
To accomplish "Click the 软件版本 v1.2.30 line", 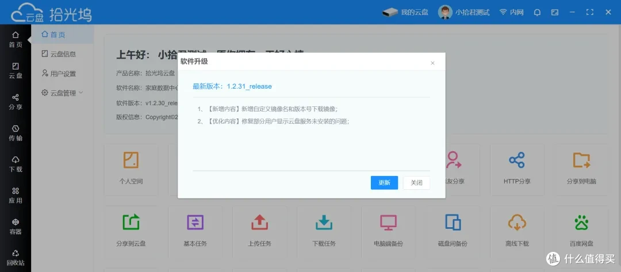I will [x=147, y=103].
